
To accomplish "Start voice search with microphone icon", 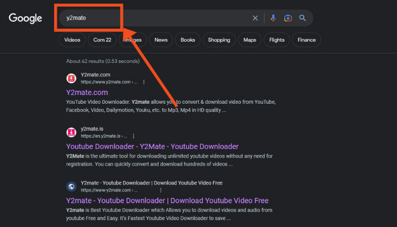I will pyautogui.click(x=273, y=18).
